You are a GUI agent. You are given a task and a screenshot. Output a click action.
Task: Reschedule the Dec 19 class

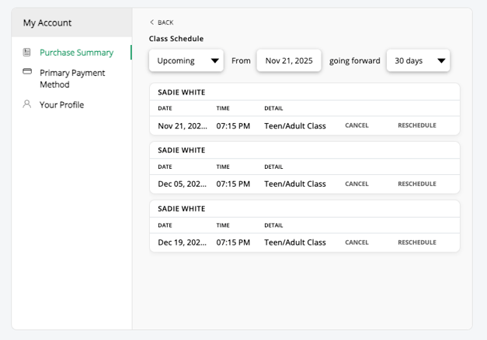click(416, 242)
